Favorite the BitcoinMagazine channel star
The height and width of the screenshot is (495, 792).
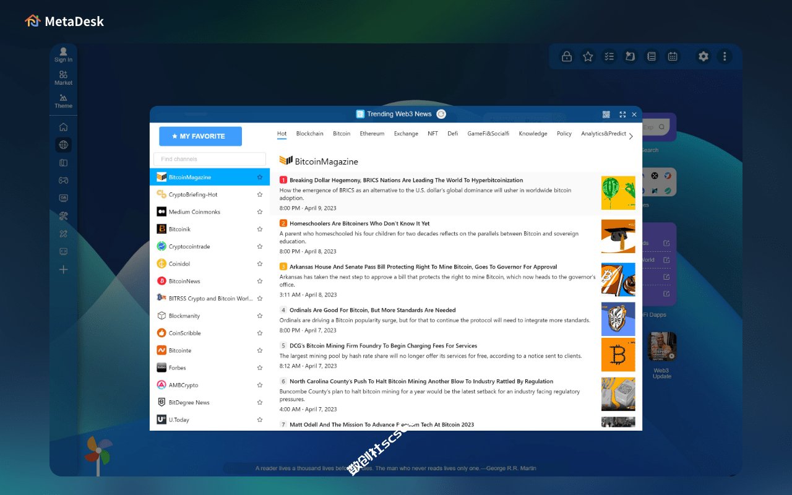click(x=260, y=177)
